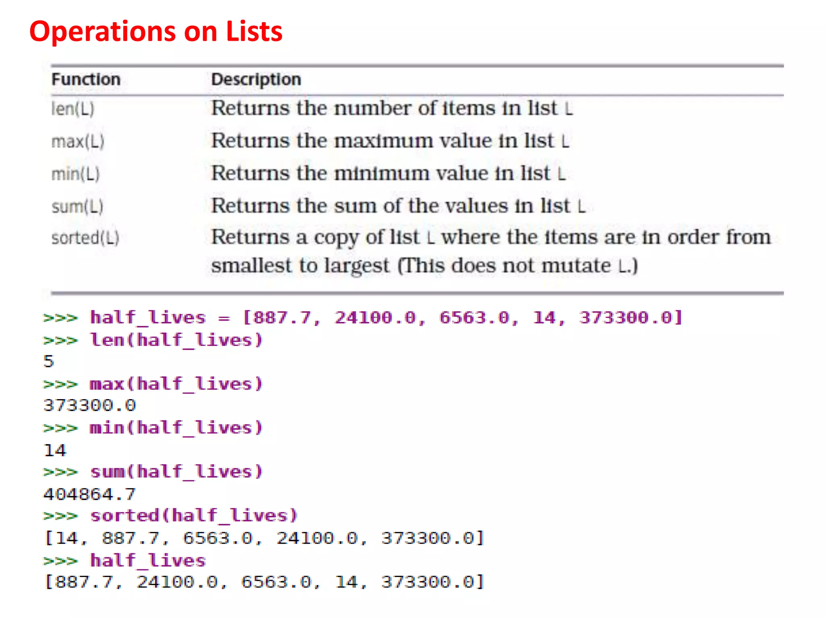Click the output 404864.7
Viewport: 825px width, 618px height.
point(90,494)
